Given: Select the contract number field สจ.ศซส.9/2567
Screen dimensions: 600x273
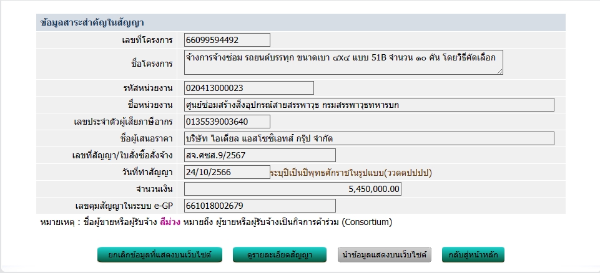Looking at the screenshot, I should 260,155.
